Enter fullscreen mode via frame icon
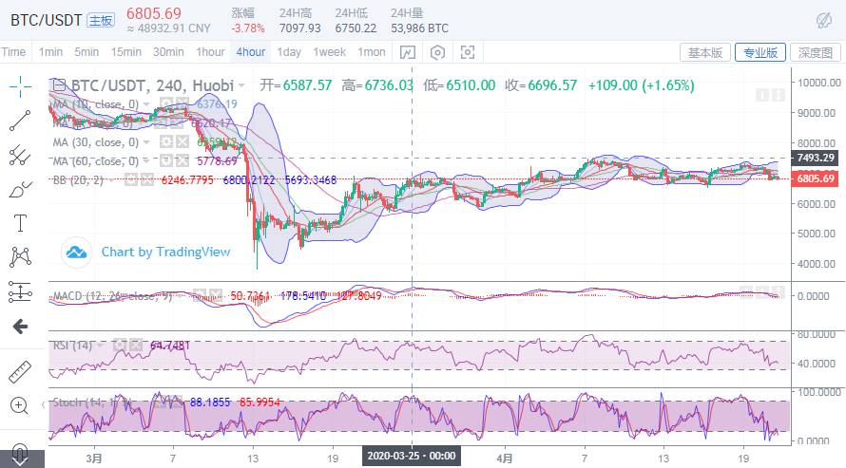The width and height of the screenshot is (846, 468). [x=468, y=52]
